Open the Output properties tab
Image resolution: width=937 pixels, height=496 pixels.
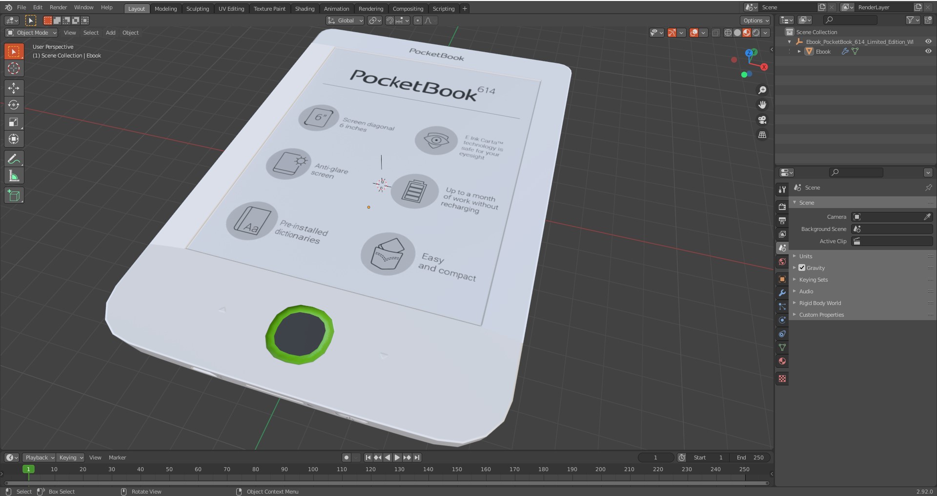tap(782, 220)
